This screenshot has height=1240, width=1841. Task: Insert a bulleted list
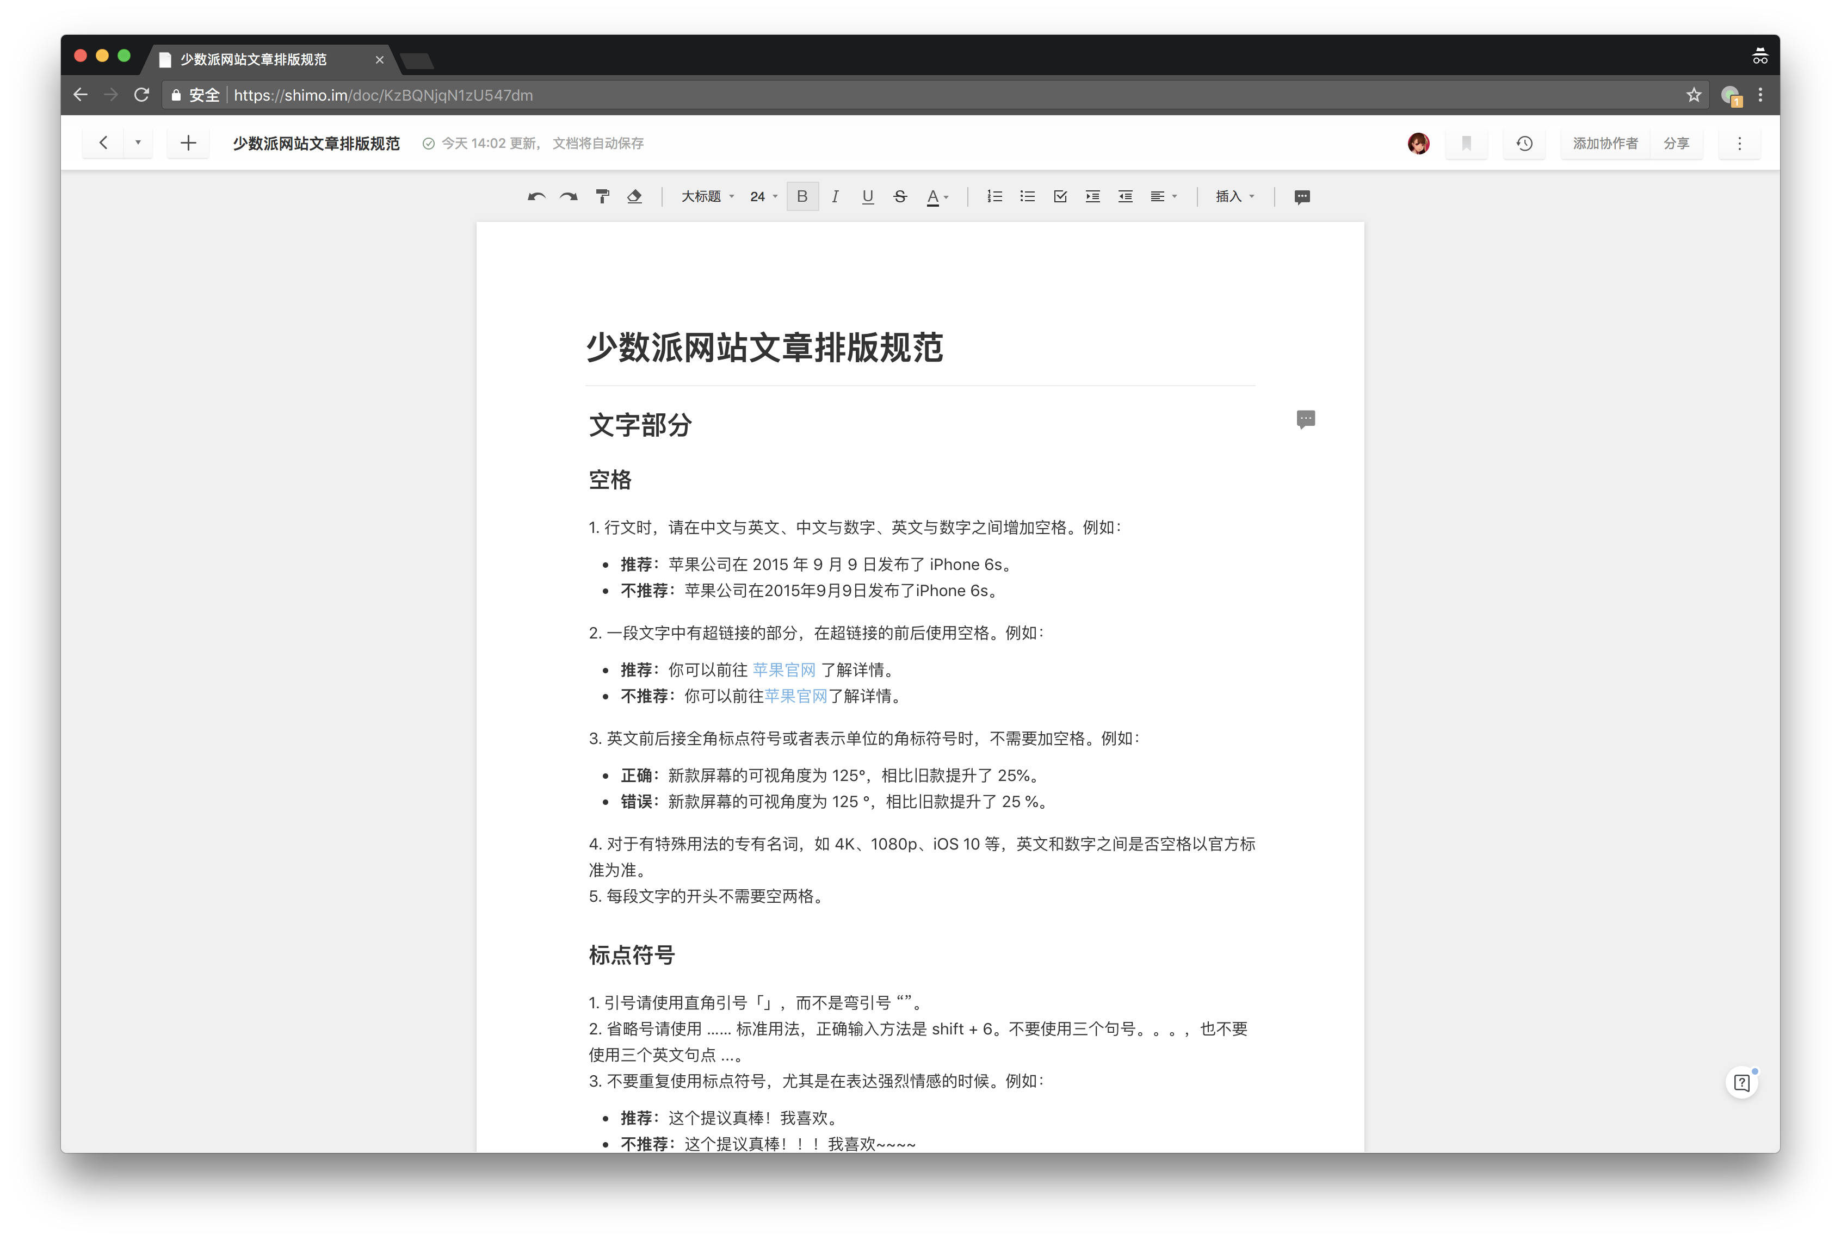[1028, 197]
